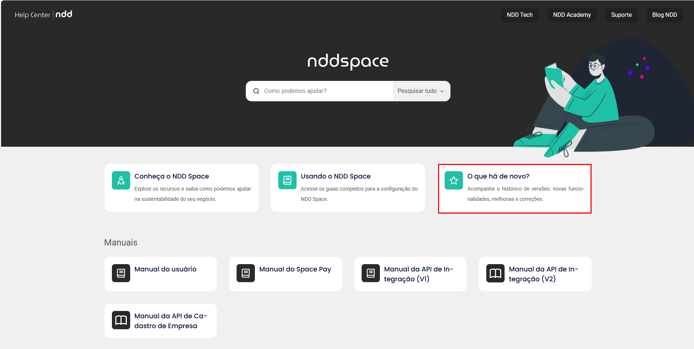Go to Suporte in top navigation
This screenshot has width=694, height=349.
coord(621,15)
